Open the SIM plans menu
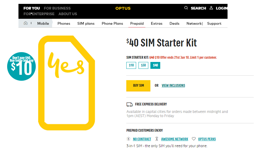Viewport: 260px width, 157px height. point(86,24)
